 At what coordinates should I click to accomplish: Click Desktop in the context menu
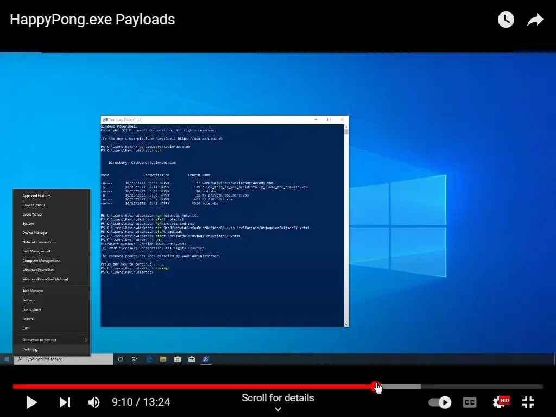coord(52,349)
